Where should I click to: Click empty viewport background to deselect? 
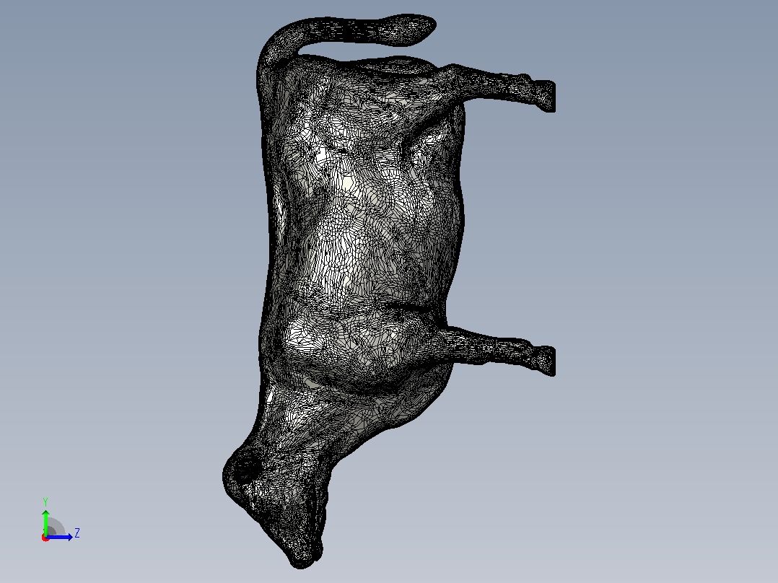point(645,248)
